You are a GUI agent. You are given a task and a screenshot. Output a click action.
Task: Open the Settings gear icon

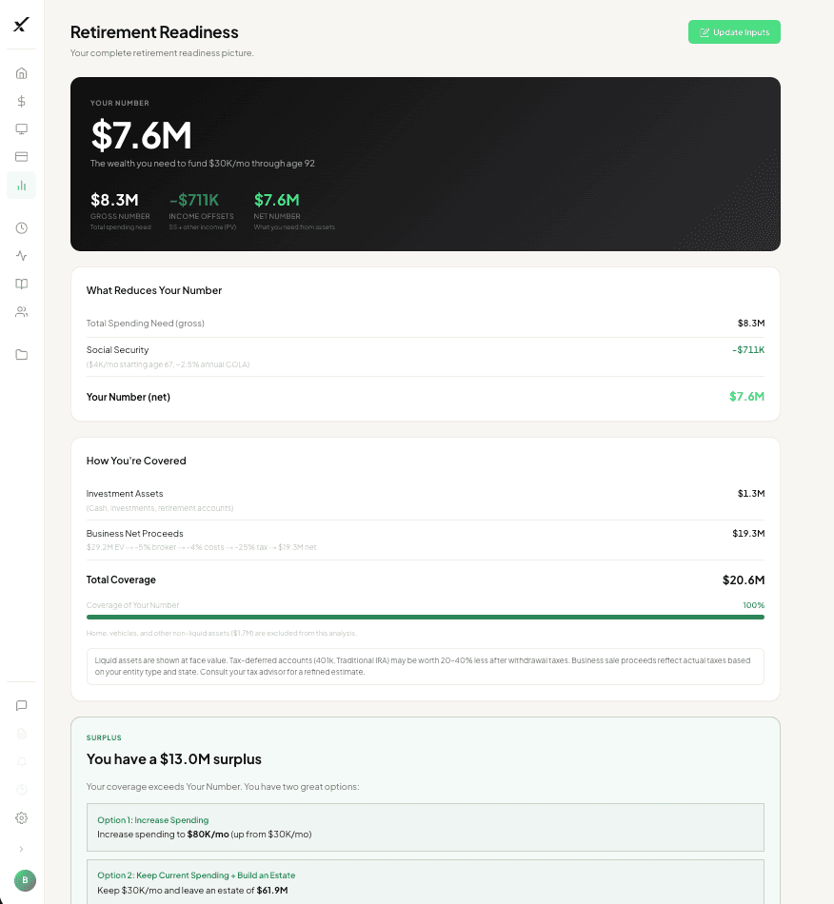(x=21, y=817)
